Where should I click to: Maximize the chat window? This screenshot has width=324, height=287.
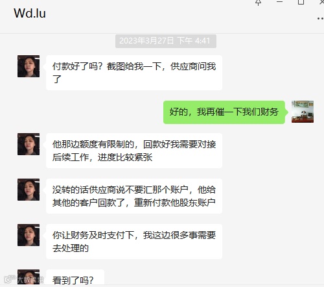click(301, 2)
